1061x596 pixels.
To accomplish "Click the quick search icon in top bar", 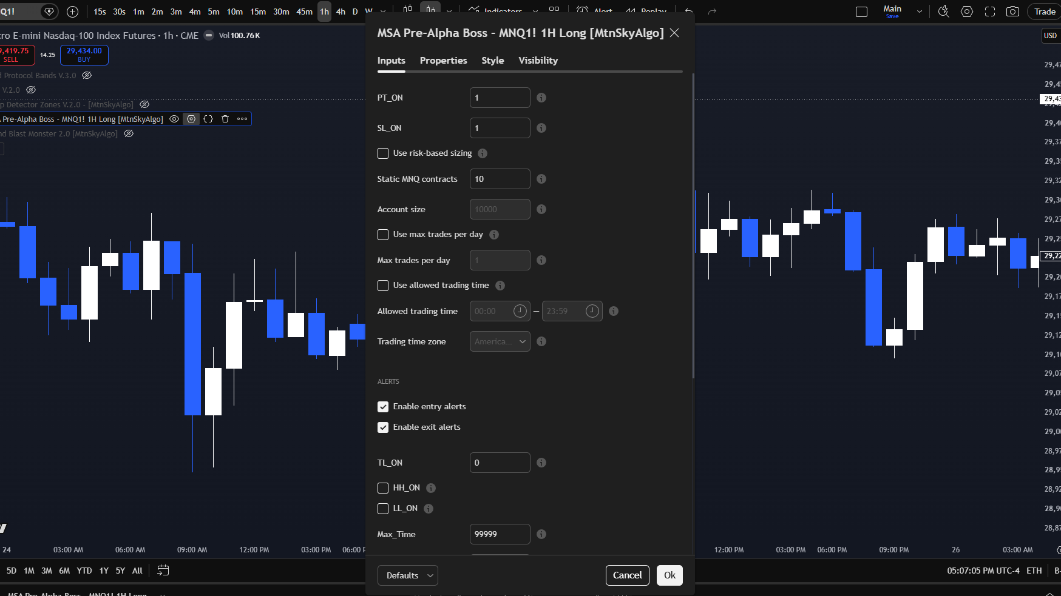I will click(944, 12).
